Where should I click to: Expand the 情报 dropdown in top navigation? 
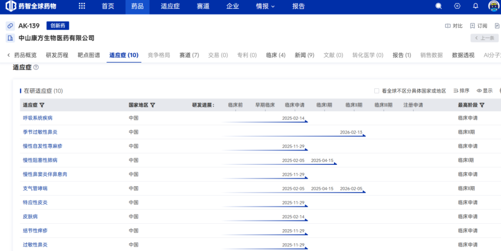[x=265, y=6]
